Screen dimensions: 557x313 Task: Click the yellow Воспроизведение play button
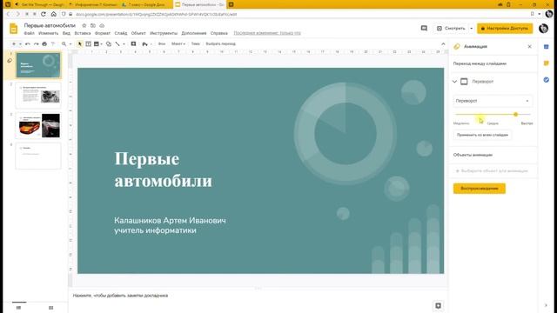point(480,189)
